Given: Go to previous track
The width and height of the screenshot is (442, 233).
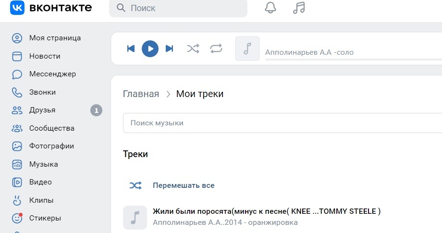Looking at the screenshot, I should click(x=131, y=49).
